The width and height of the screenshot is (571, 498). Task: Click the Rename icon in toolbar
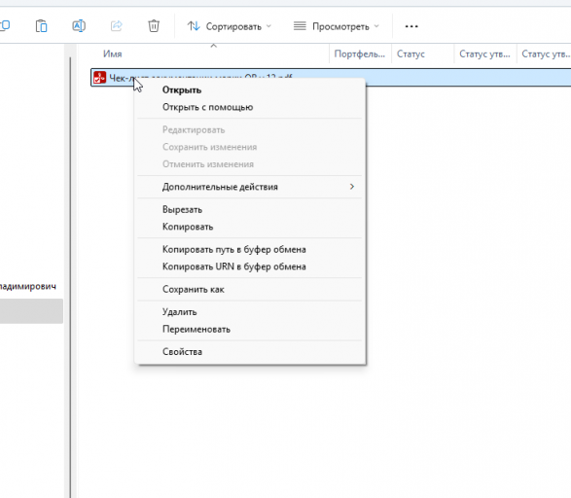point(79,26)
